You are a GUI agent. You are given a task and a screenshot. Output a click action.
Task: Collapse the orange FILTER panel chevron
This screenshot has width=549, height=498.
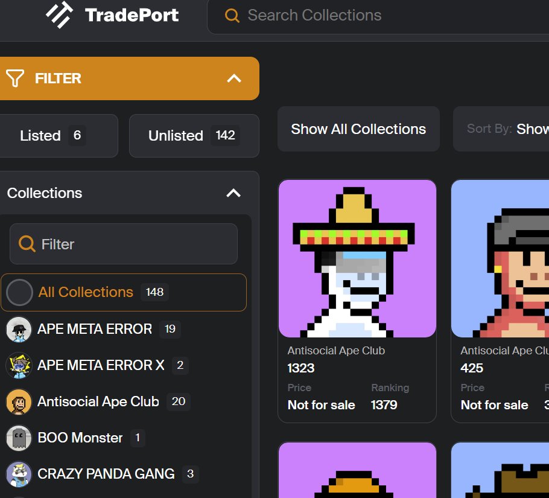pos(234,78)
